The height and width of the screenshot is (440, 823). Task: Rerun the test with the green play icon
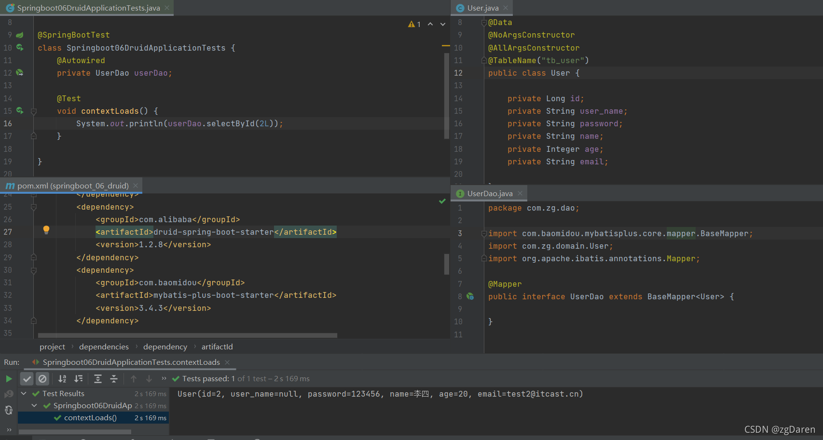coord(9,379)
